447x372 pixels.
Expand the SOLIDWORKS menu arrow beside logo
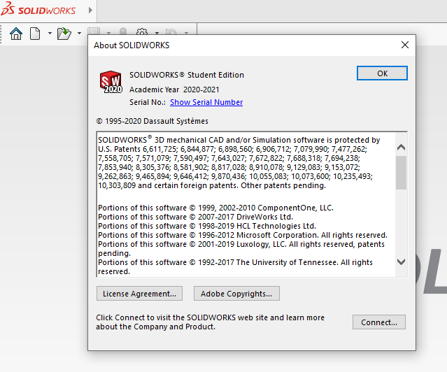90,11
